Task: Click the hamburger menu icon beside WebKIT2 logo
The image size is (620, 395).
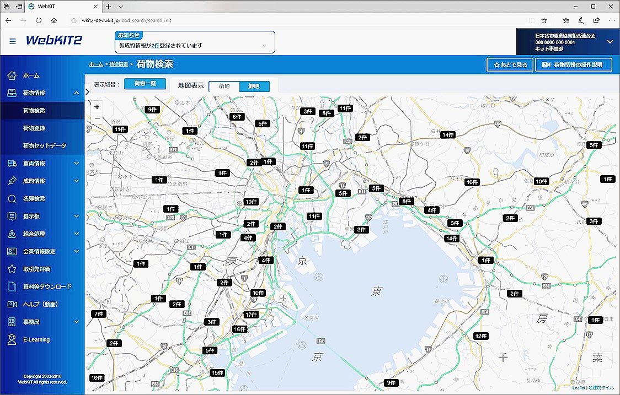Action: pos(13,41)
